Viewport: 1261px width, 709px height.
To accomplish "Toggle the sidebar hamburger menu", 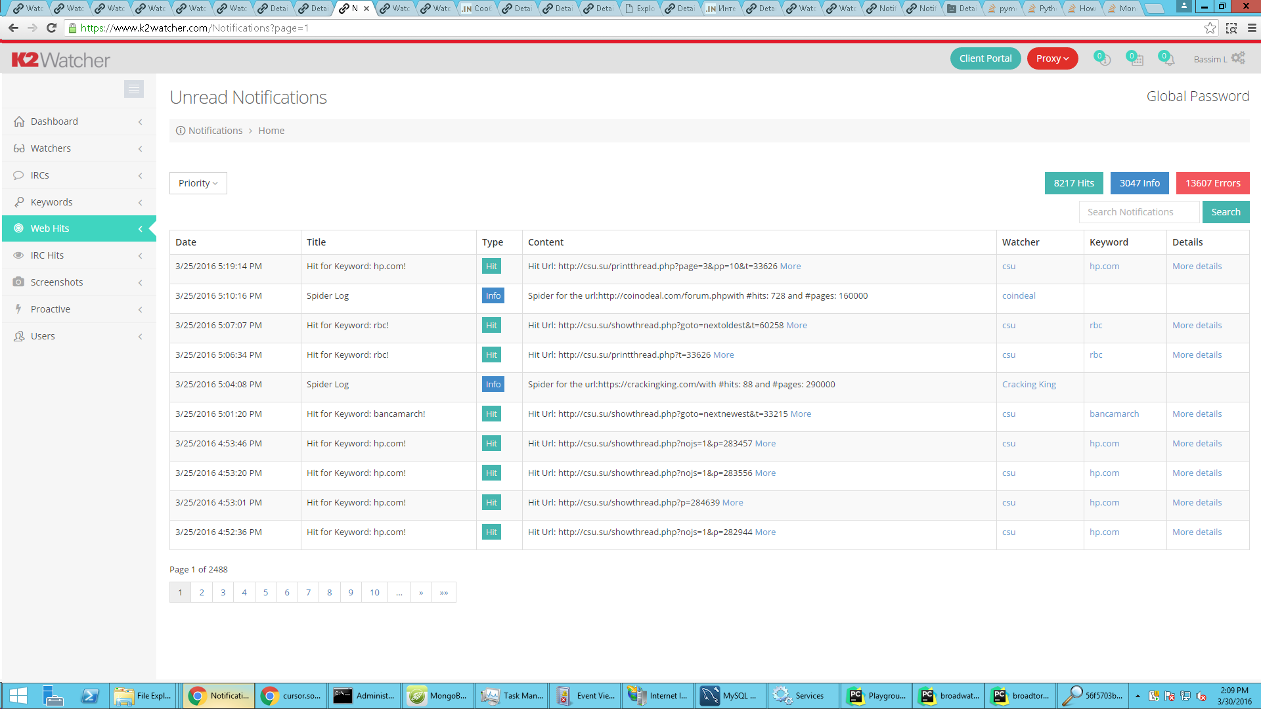I will click(134, 89).
